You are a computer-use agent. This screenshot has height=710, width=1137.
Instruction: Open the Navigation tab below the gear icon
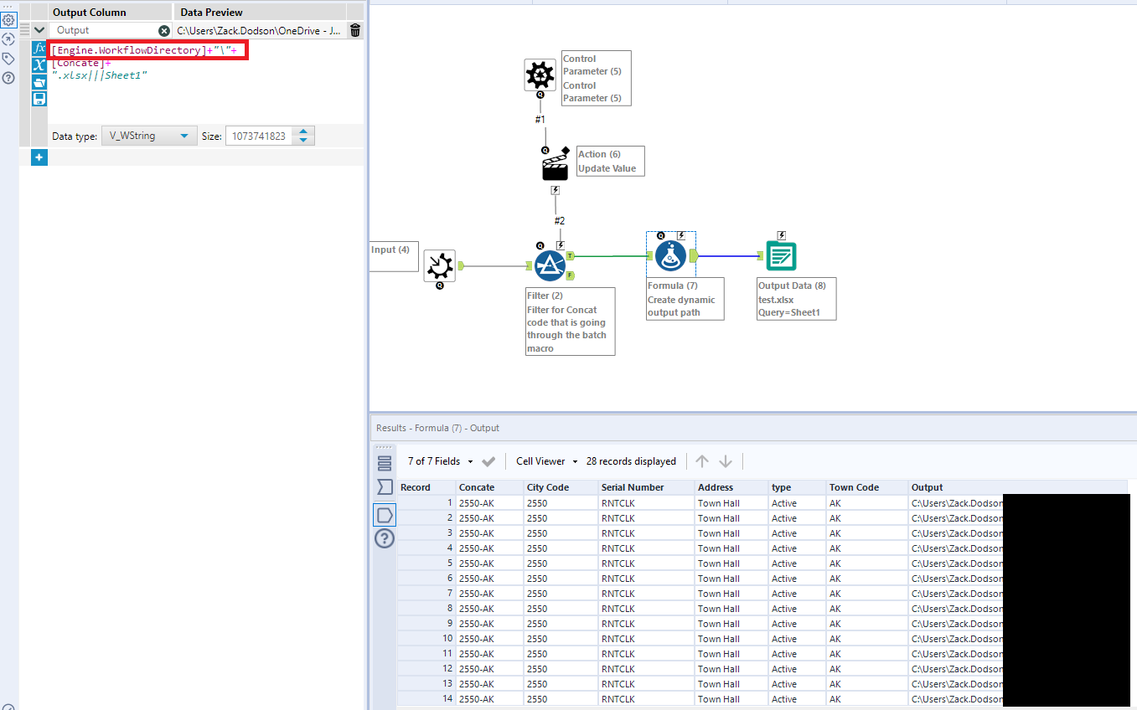8,39
